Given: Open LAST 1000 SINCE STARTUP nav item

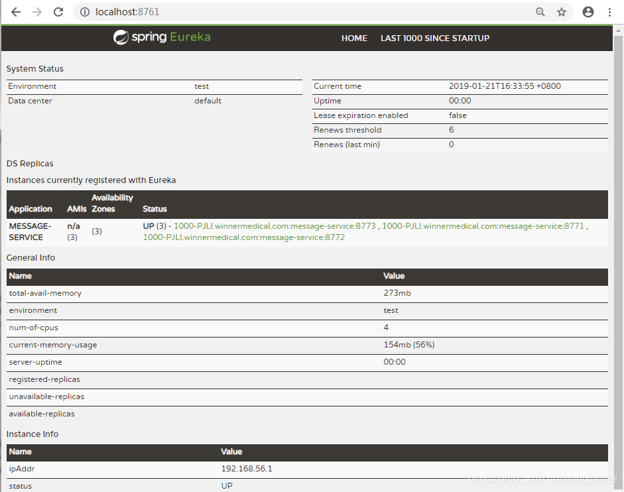Looking at the screenshot, I should (435, 38).
